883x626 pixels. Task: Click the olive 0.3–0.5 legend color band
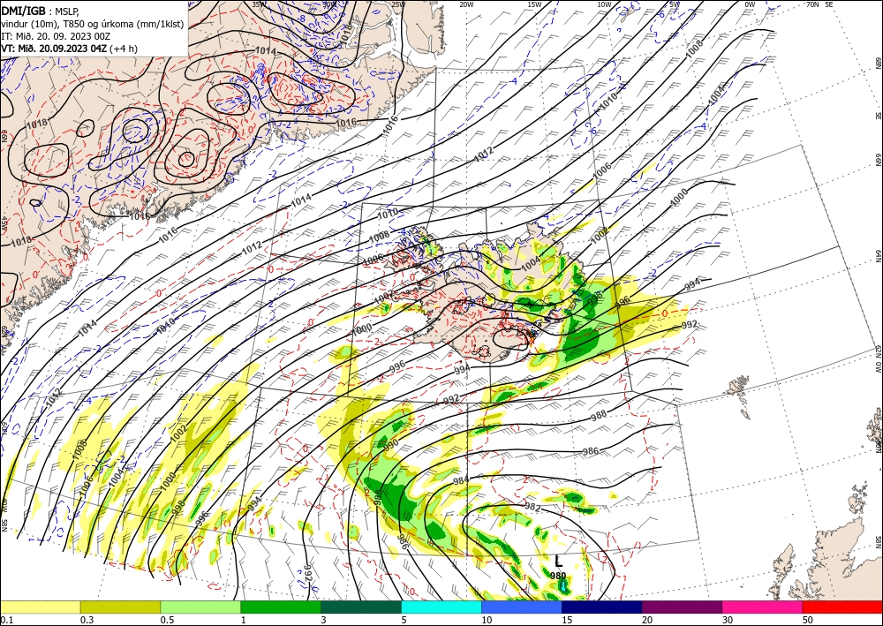pos(120,607)
